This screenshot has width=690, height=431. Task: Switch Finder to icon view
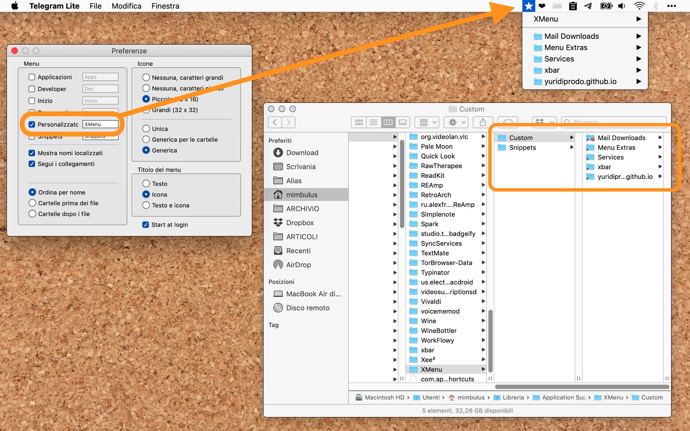(359, 122)
